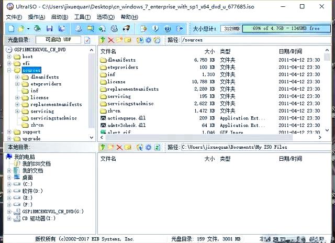
Task: Click gear icon in 本地目录 toolbar
Action: click(x=148, y=147)
